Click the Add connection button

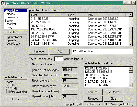pos(60,51)
